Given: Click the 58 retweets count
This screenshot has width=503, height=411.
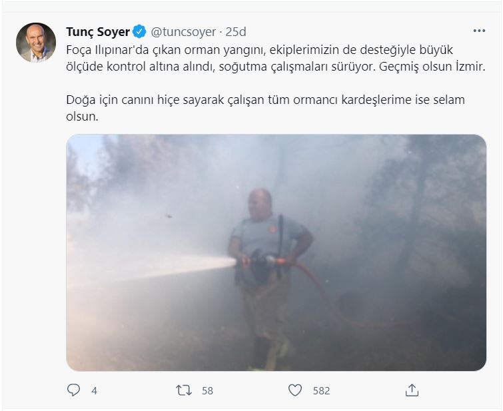Looking at the screenshot, I should (x=208, y=391).
